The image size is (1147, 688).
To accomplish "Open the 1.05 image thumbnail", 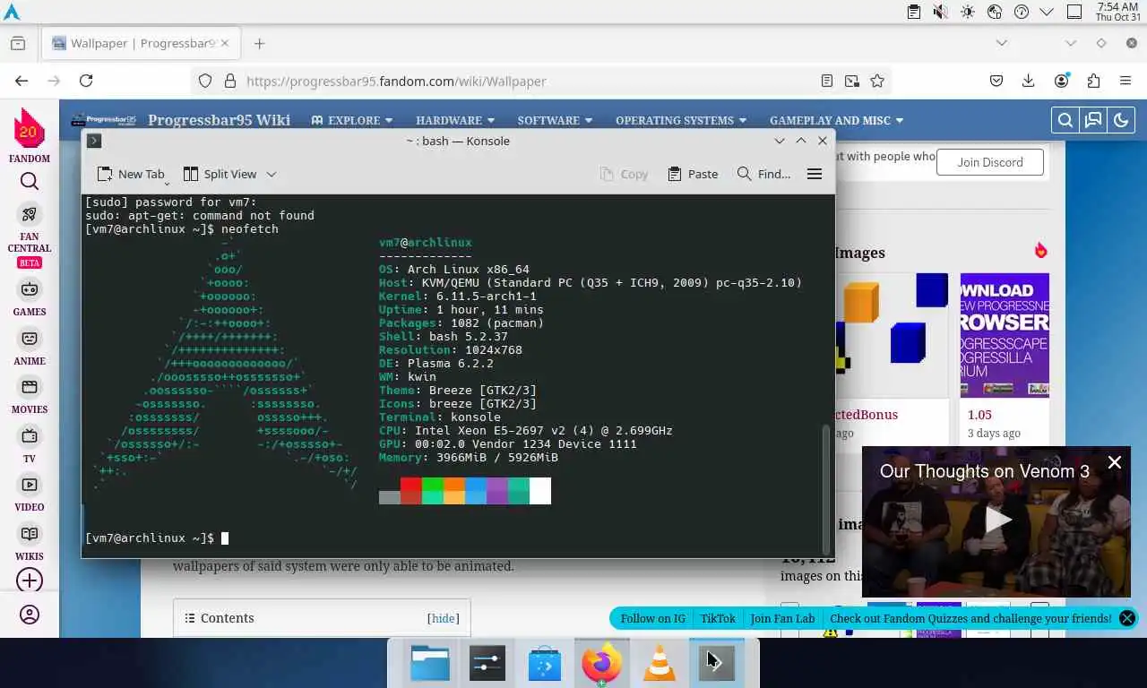I will click(x=1005, y=335).
